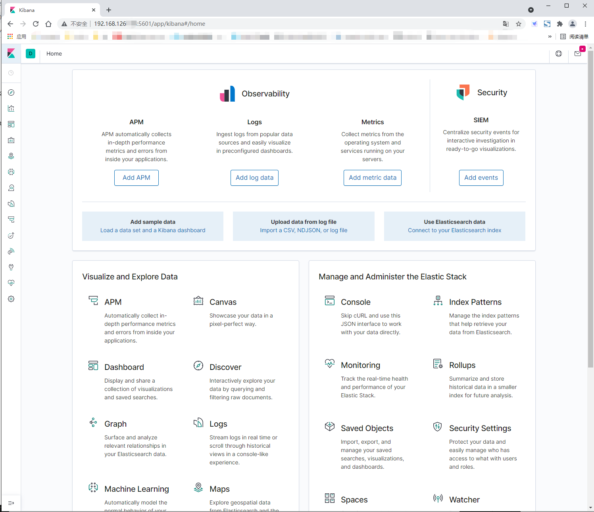Open Visualize in the left sidebar

click(11, 108)
